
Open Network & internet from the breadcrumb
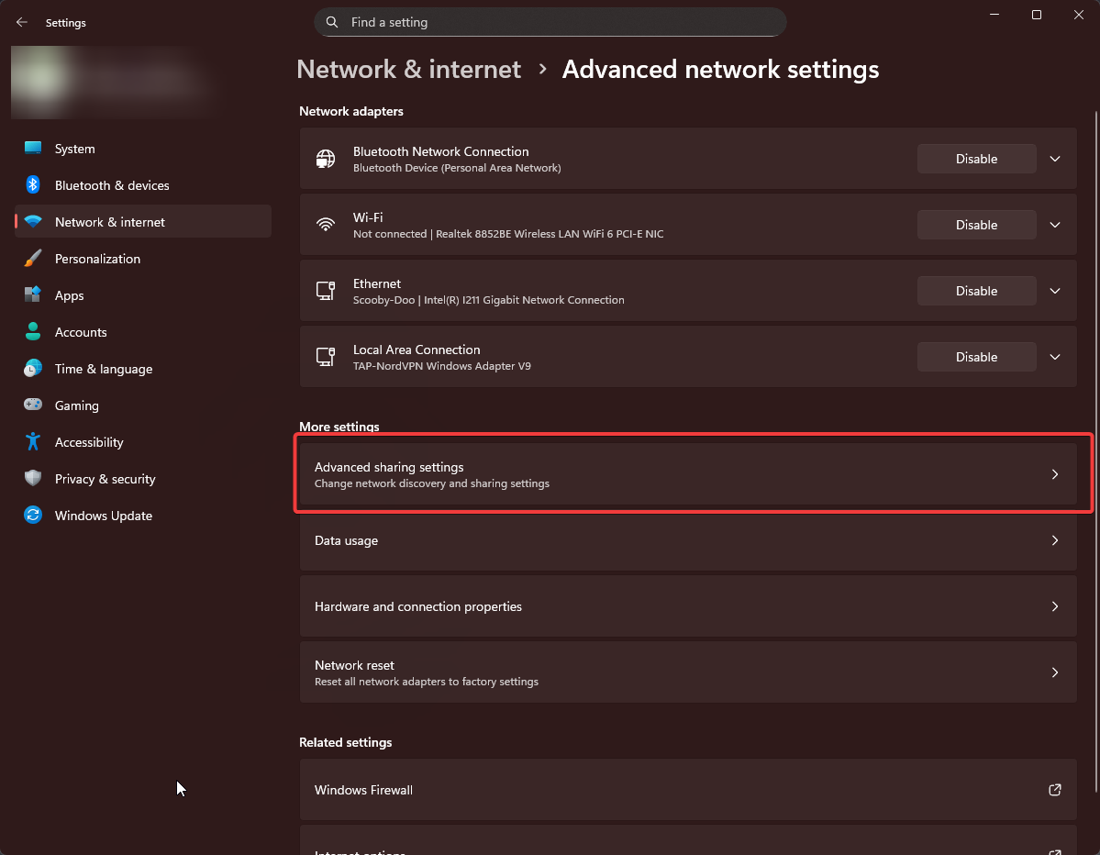[x=408, y=69]
